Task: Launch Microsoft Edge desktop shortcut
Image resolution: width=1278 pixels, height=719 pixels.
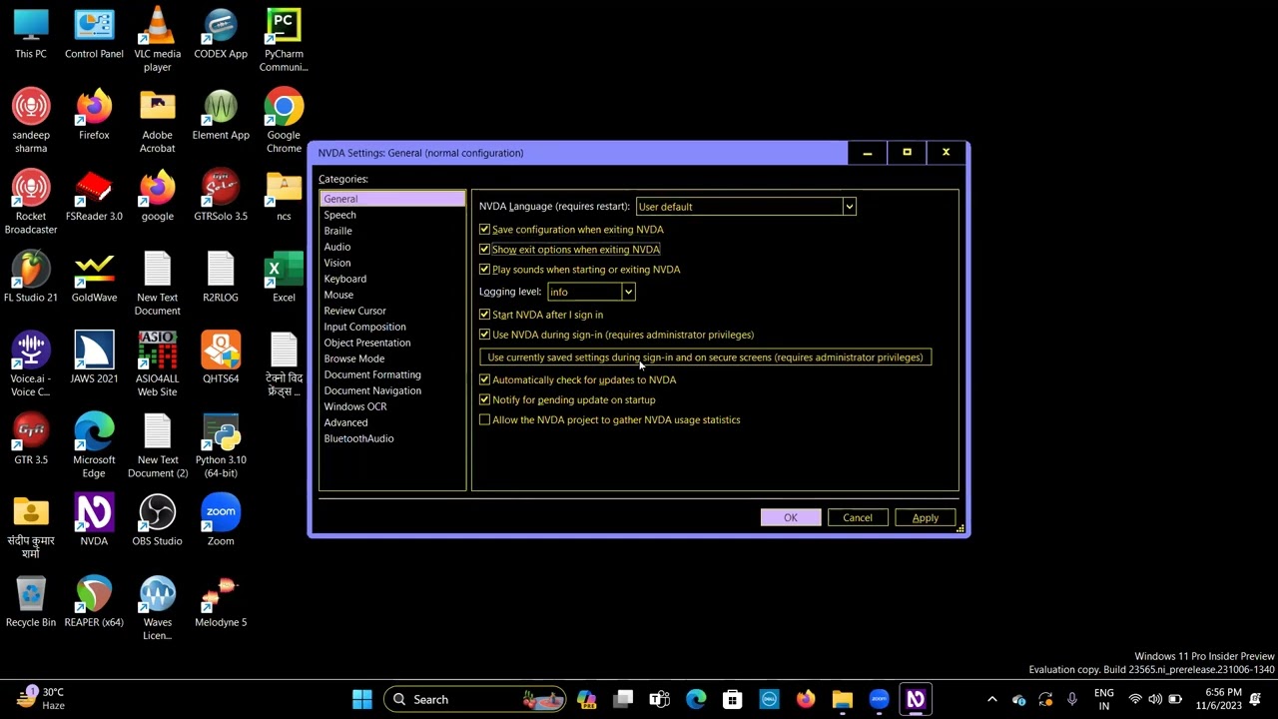Action: click(94, 445)
